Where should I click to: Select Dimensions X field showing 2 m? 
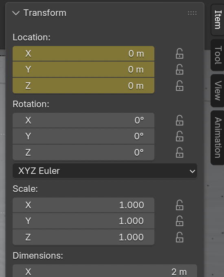[x=105, y=271]
